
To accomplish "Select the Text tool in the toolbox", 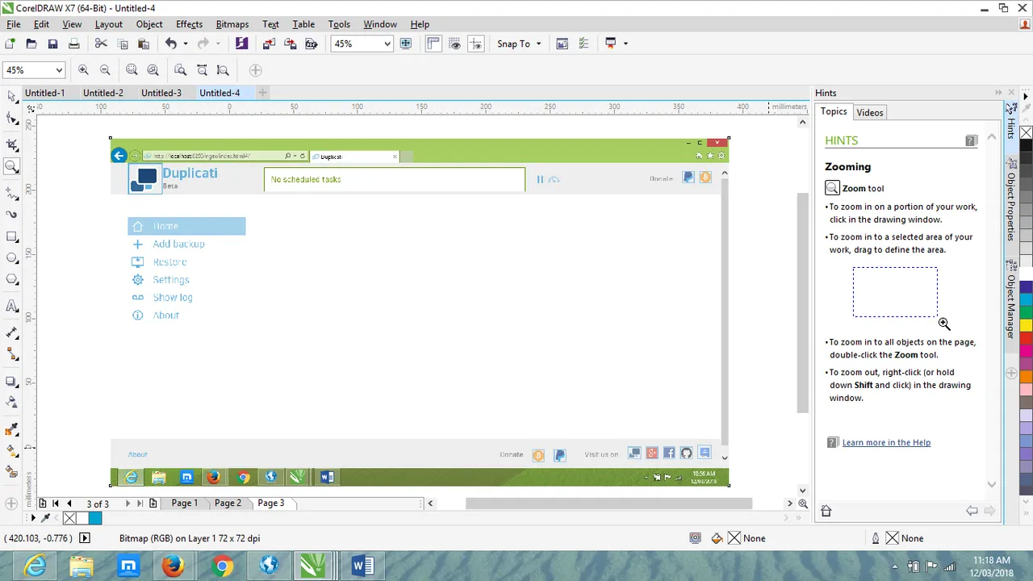I will [12, 307].
